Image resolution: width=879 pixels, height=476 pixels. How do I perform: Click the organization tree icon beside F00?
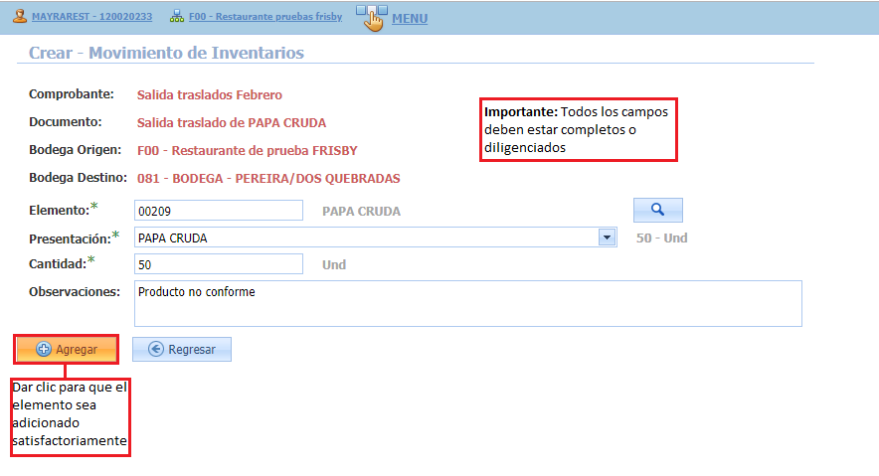point(177,16)
